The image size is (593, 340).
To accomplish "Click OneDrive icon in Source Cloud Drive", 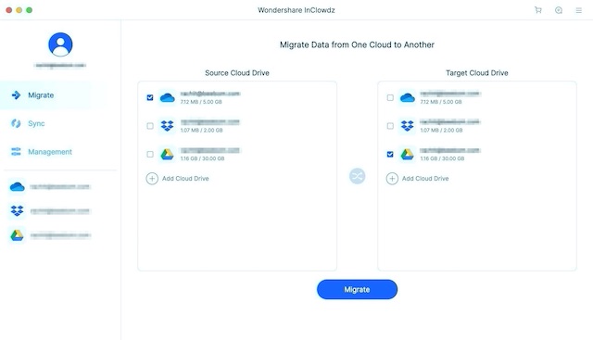I will pyautogui.click(x=167, y=98).
